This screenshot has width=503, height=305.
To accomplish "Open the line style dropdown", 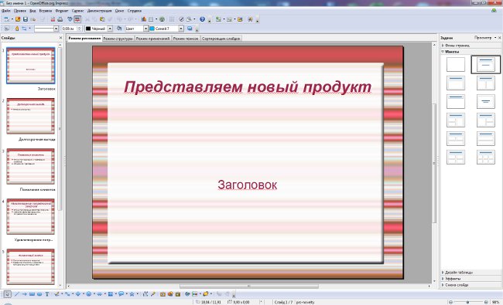I will 46,29.
